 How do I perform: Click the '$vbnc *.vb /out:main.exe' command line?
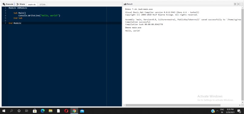[139, 9]
